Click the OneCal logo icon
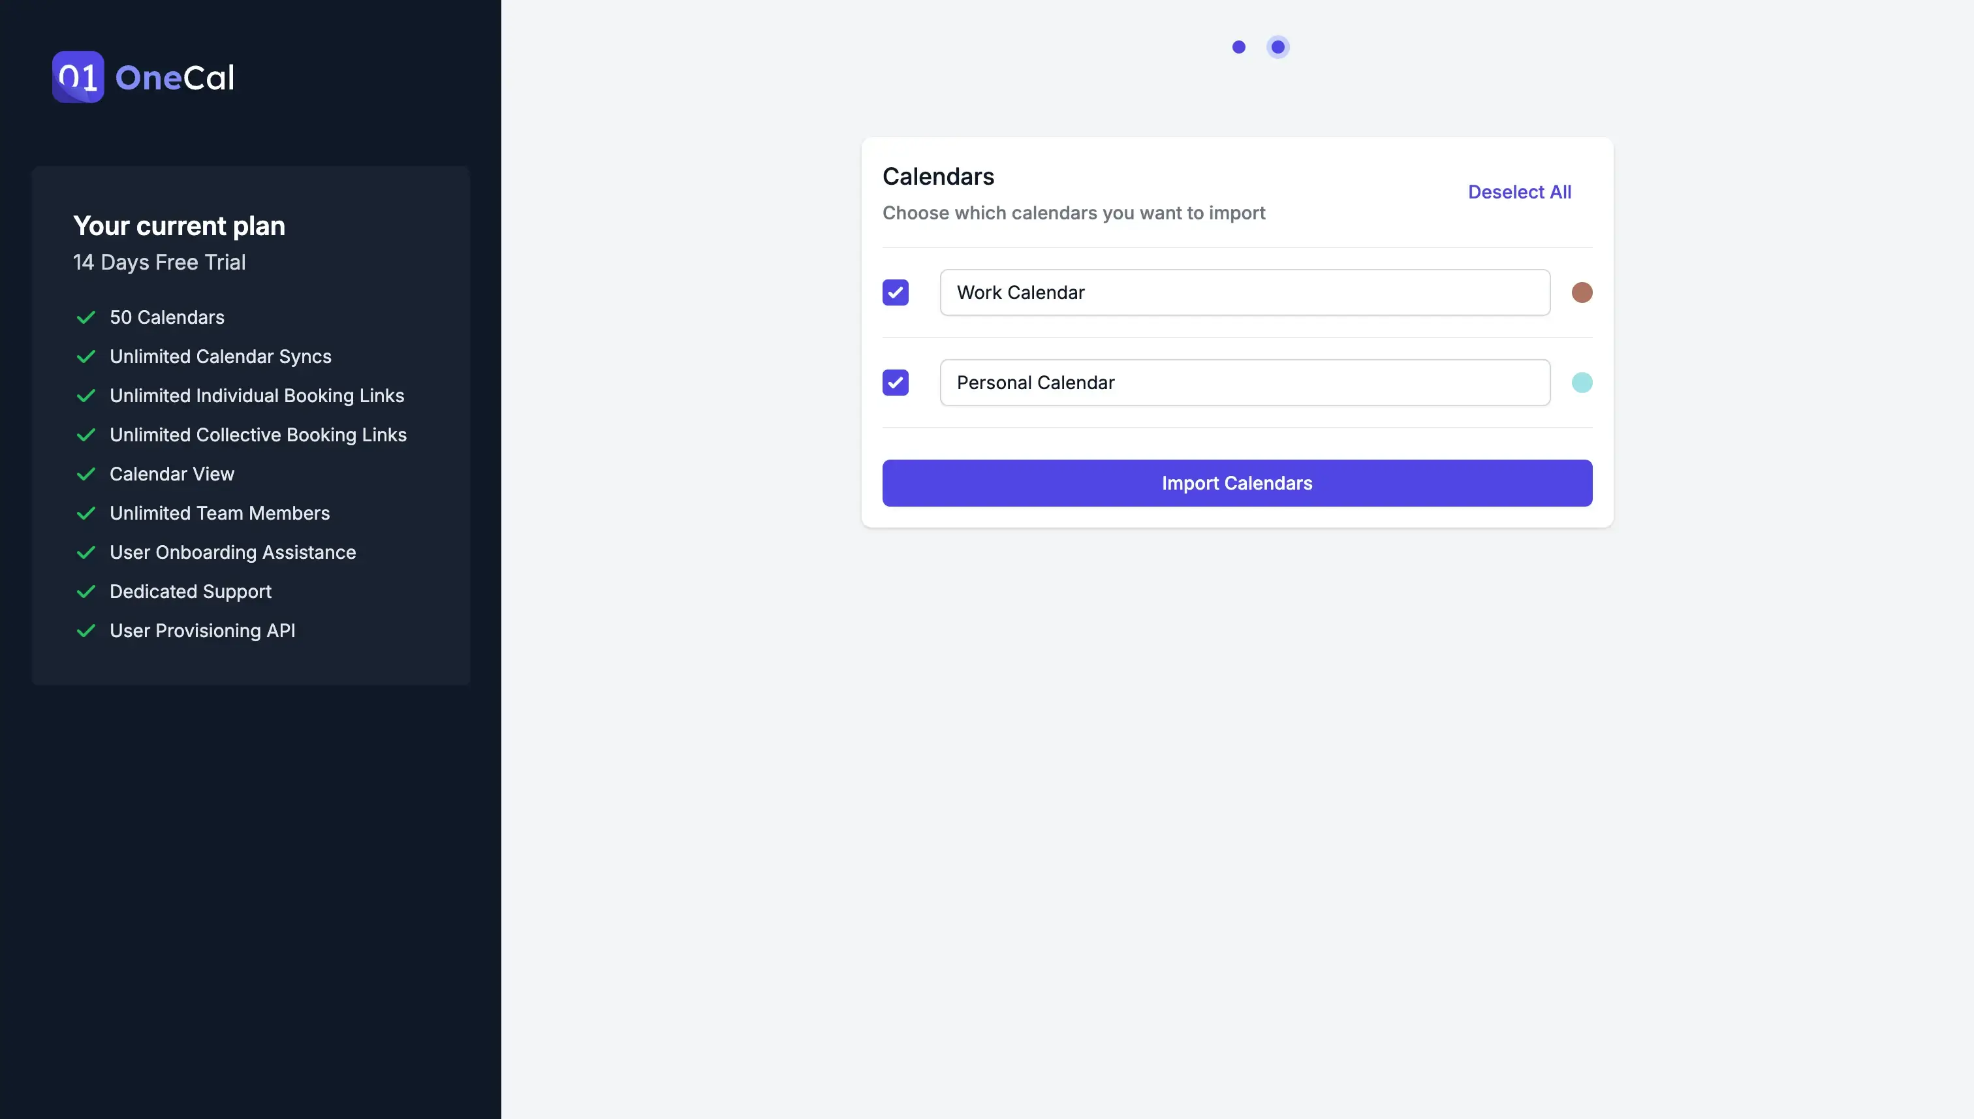 tap(77, 76)
